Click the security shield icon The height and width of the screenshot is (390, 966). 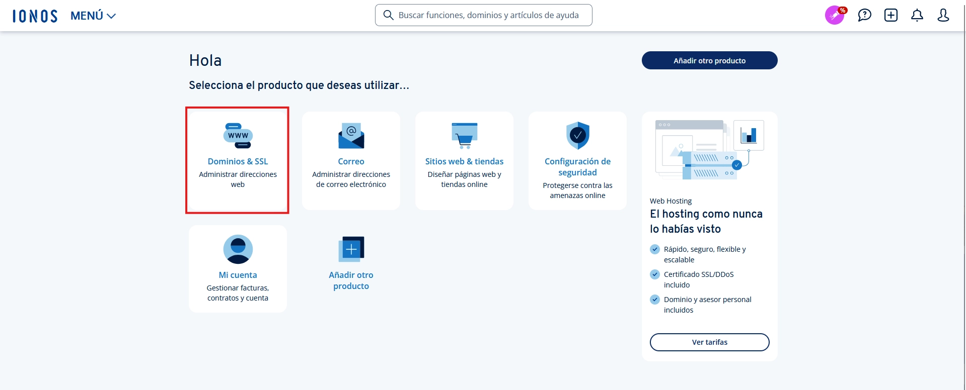(577, 135)
